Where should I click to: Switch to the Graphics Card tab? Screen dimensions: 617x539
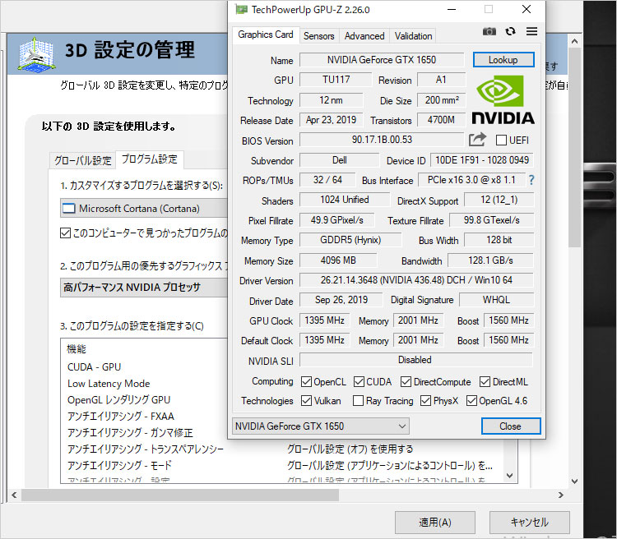tap(266, 35)
